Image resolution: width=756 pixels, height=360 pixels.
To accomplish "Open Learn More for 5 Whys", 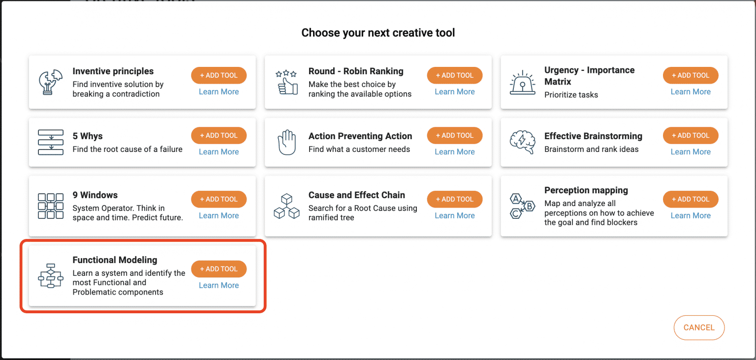I will coord(219,151).
